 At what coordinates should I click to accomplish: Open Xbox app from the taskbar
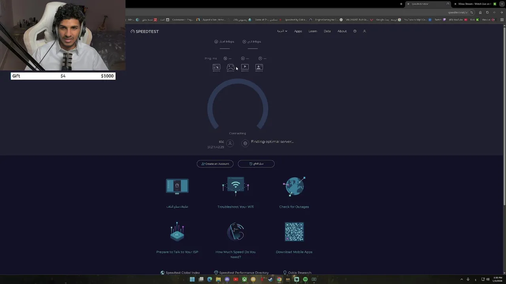coord(244,279)
